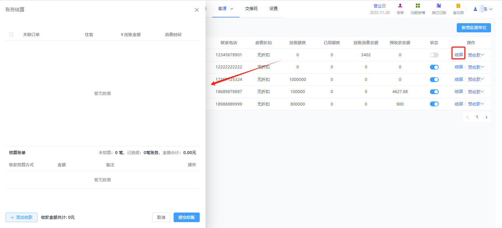Go to the previous page arrow
The height and width of the screenshot is (228, 502).
[467, 117]
